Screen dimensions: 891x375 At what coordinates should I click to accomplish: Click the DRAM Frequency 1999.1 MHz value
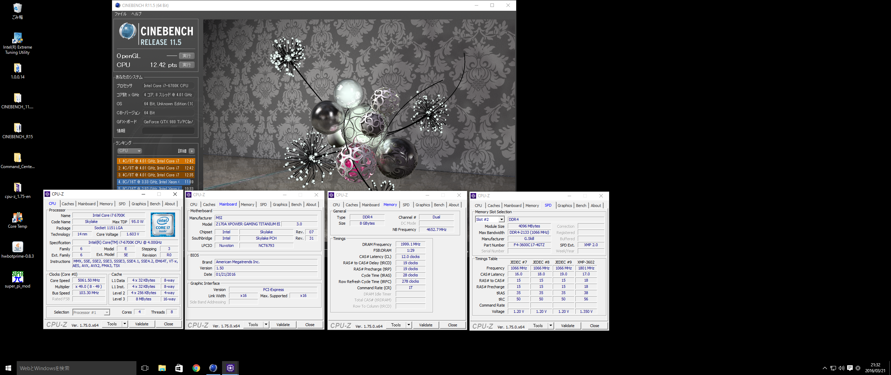point(410,244)
